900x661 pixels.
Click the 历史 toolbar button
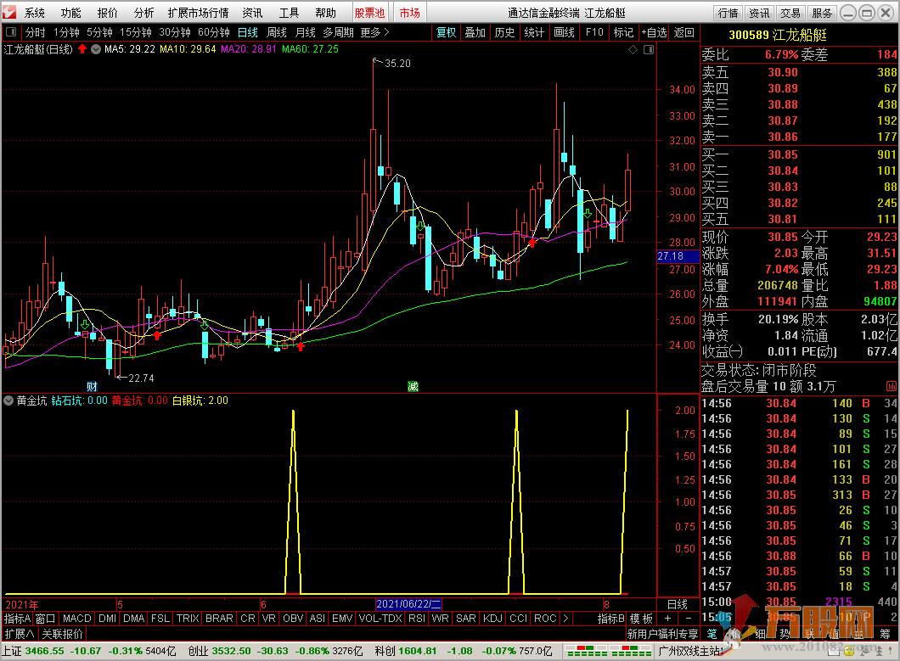click(x=504, y=32)
